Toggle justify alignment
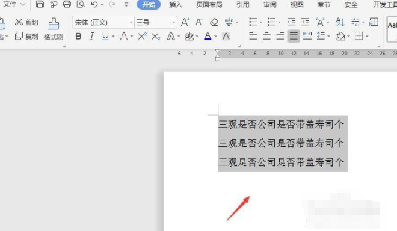The height and width of the screenshot is (231, 397). pos(294,37)
